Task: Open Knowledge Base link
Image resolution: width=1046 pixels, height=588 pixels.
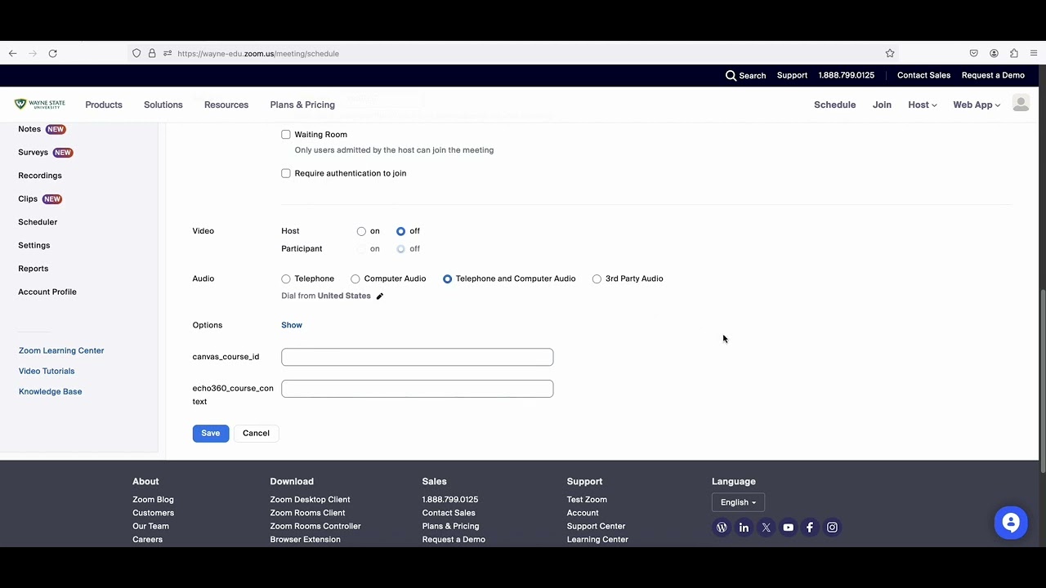Action: click(x=50, y=391)
